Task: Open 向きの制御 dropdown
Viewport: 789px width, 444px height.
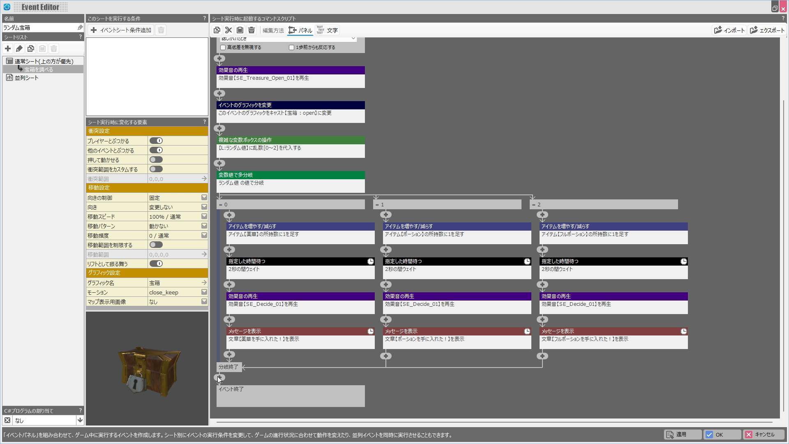Action: pyautogui.click(x=204, y=197)
